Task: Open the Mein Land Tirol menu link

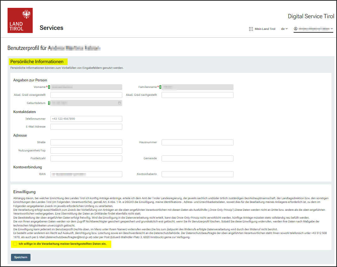Action: click(x=265, y=29)
